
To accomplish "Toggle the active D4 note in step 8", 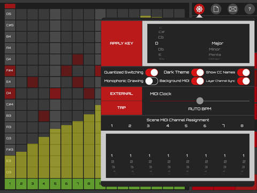I will click(x=89, y=93).
